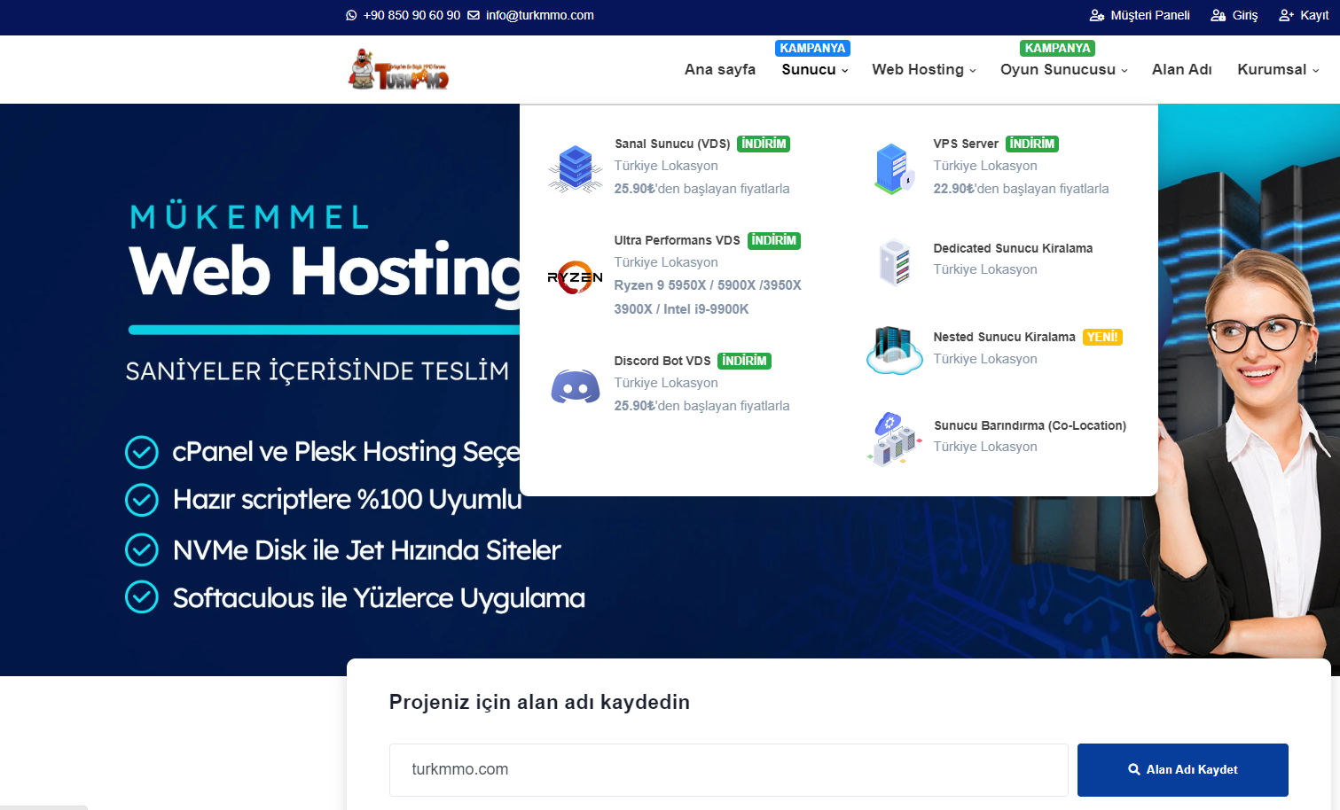Click '3900X / Intel i9-9900K' text
Screen dimensions: 1340x810
(681, 309)
